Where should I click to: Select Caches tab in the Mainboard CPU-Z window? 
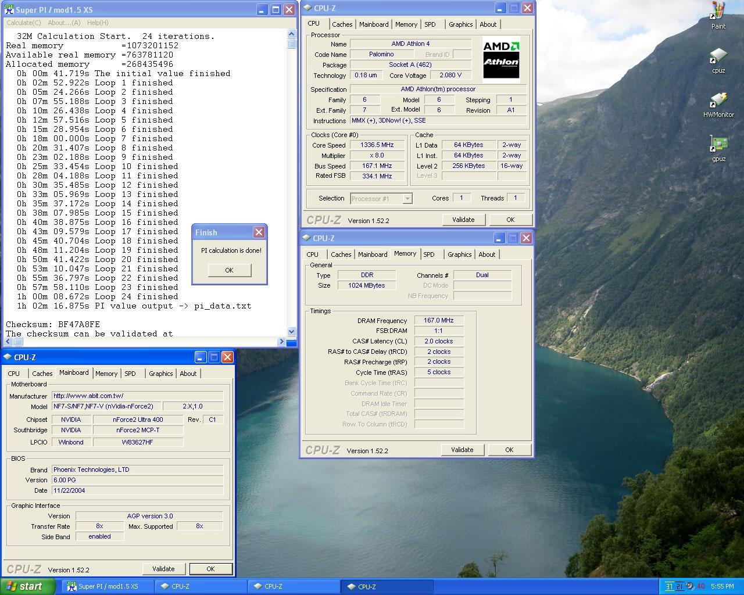click(x=42, y=374)
